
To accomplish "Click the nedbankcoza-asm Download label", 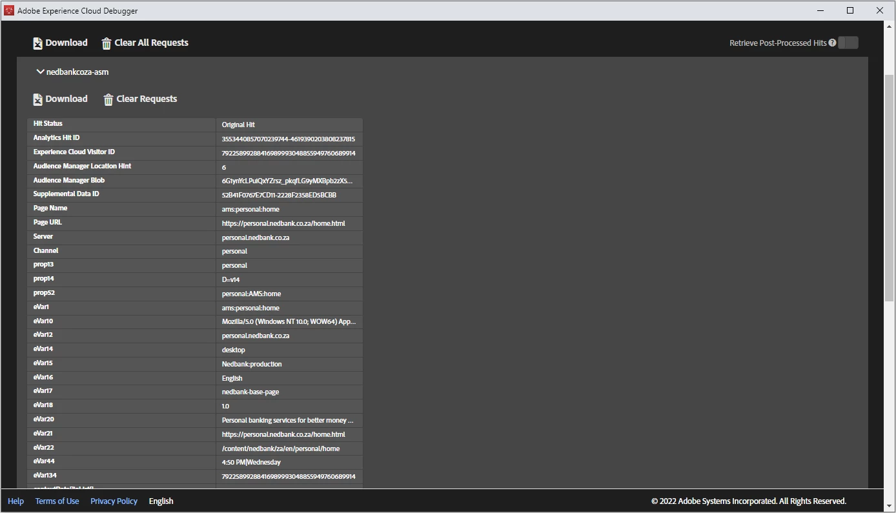I will (x=66, y=99).
